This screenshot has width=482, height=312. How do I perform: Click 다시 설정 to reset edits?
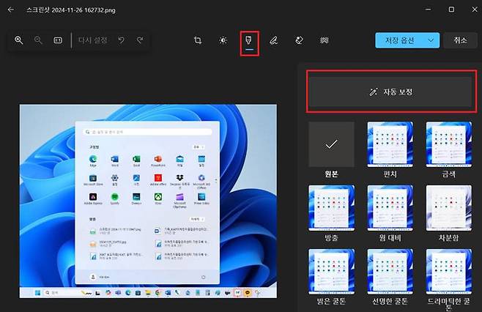coord(93,40)
